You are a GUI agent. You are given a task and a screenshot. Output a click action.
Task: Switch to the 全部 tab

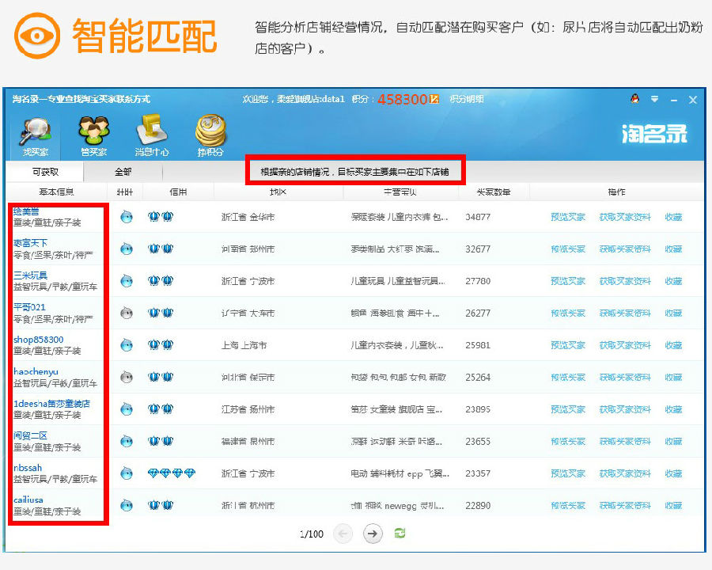tap(123, 172)
